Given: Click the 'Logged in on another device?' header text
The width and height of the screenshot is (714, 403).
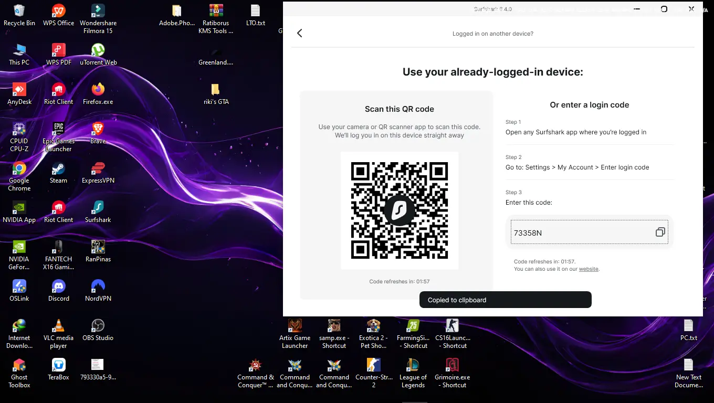Looking at the screenshot, I should (493, 34).
